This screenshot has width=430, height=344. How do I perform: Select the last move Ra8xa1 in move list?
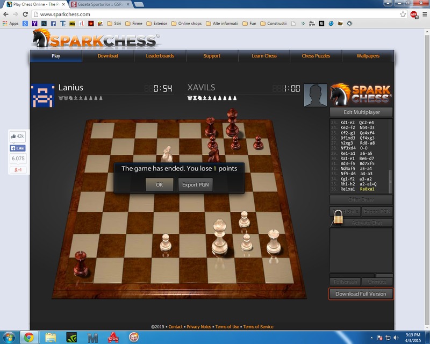[367, 189]
